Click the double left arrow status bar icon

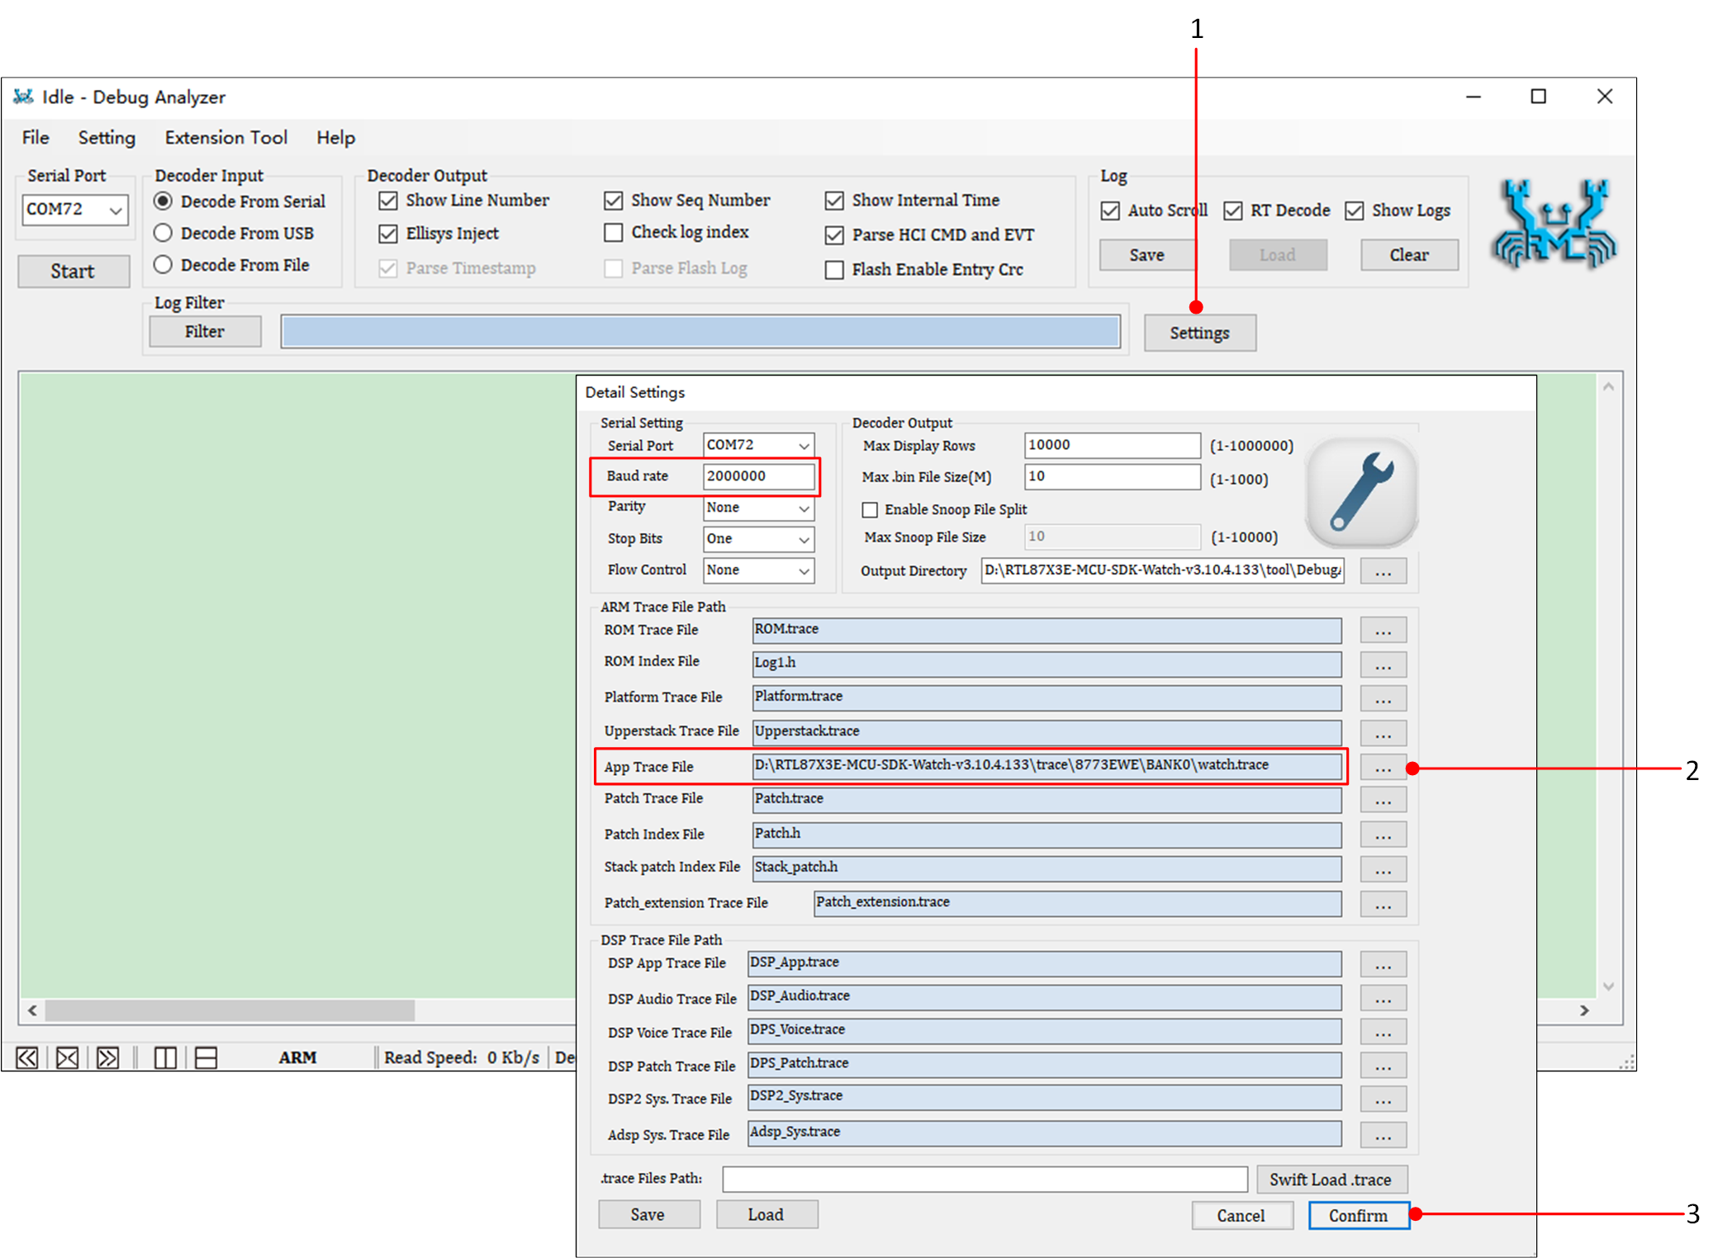(27, 1057)
